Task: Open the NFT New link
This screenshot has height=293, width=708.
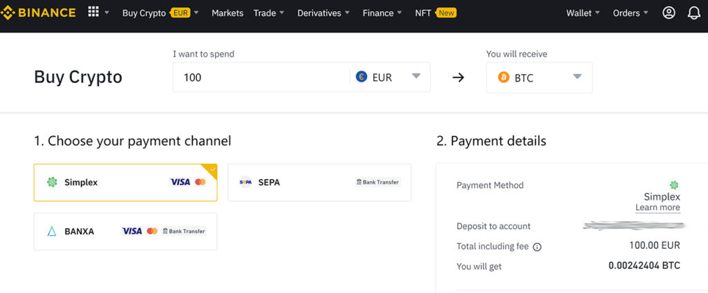Action: pyautogui.click(x=435, y=13)
